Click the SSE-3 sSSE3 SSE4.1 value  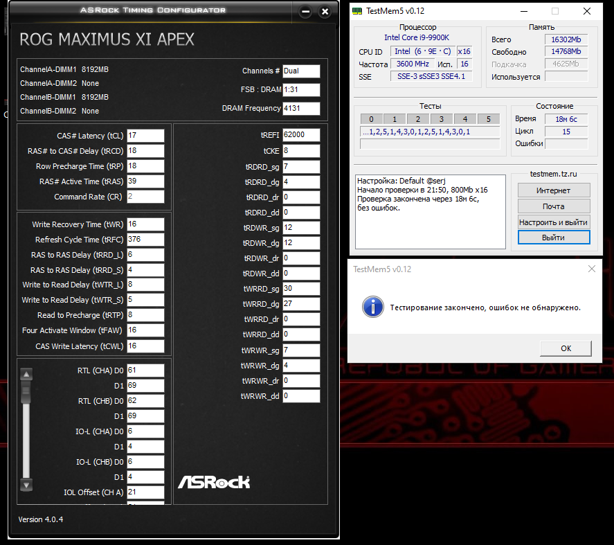point(431,76)
